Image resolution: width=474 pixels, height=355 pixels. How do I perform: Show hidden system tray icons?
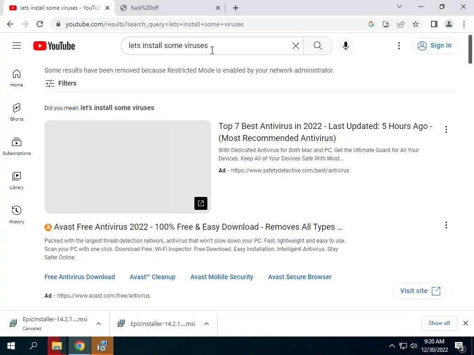pos(392,346)
